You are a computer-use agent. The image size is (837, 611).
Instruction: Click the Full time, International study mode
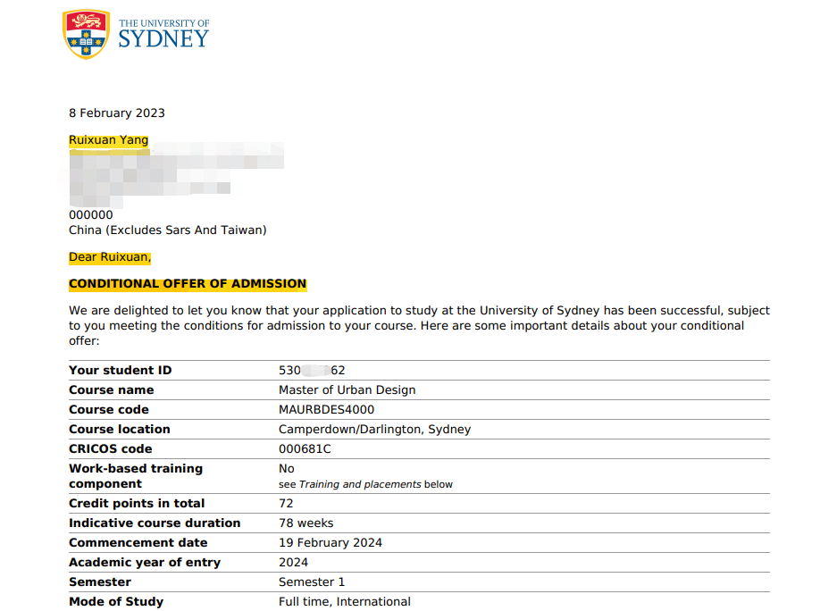344,602
